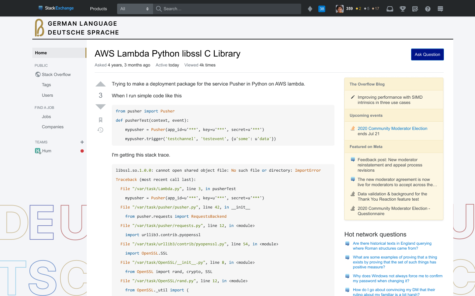Click icon beside historical texts England question

pyautogui.click(x=347, y=244)
